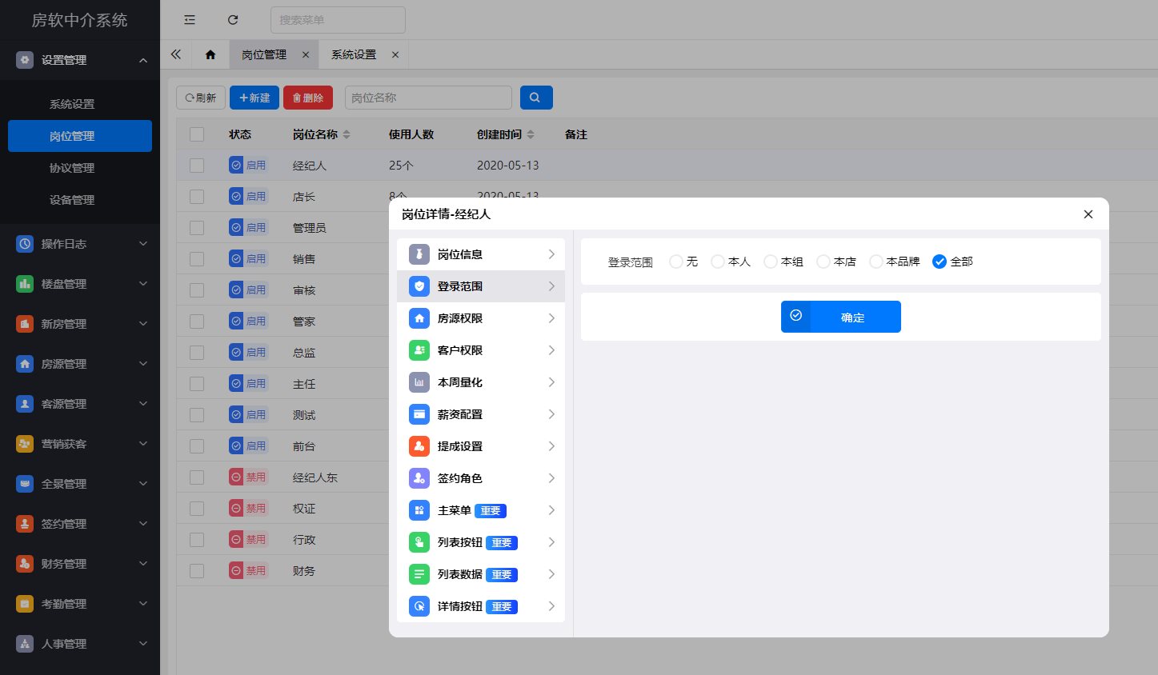Expand the 客源管理 sidebar group
The height and width of the screenshot is (675, 1158).
pyautogui.click(x=143, y=404)
